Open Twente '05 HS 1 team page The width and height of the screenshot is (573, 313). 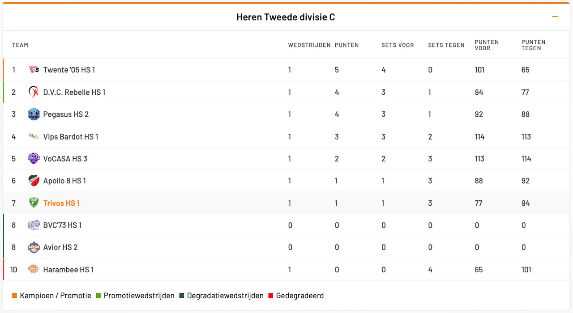coord(69,70)
